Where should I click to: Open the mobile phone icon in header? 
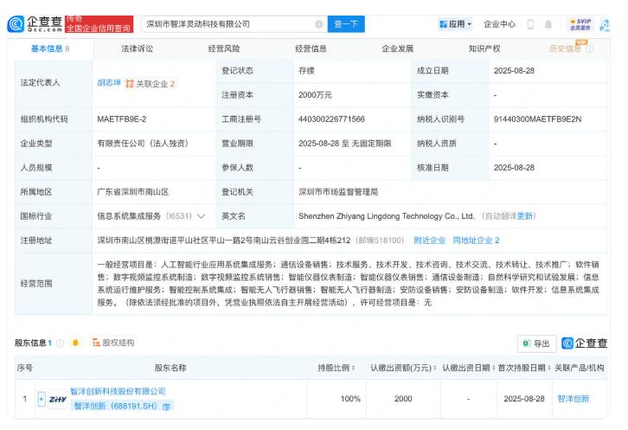tap(529, 24)
